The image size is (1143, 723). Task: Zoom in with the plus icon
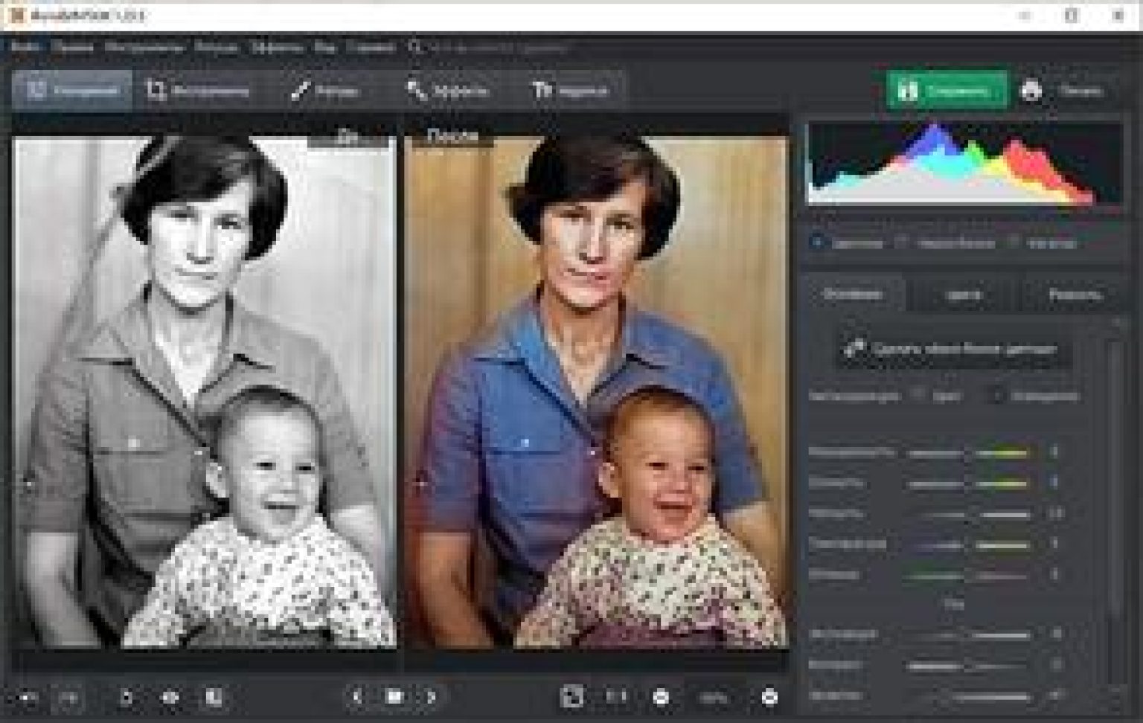point(769,697)
